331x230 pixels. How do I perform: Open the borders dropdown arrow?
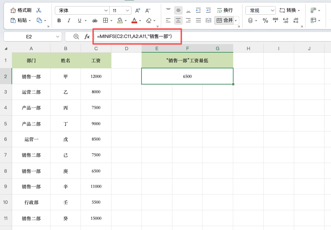click(111, 20)
